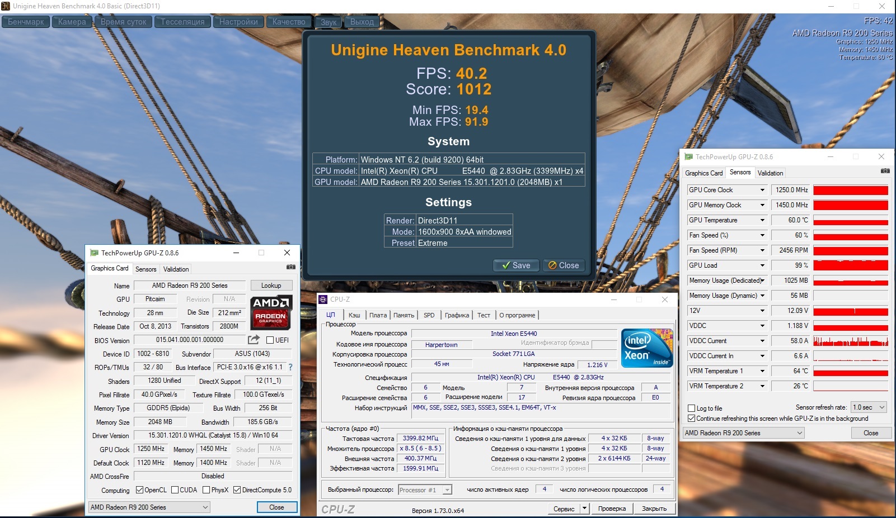
Task: Open the SPD tab in CPU-Z
Action: pyautogui.click(x=429, y=315)
